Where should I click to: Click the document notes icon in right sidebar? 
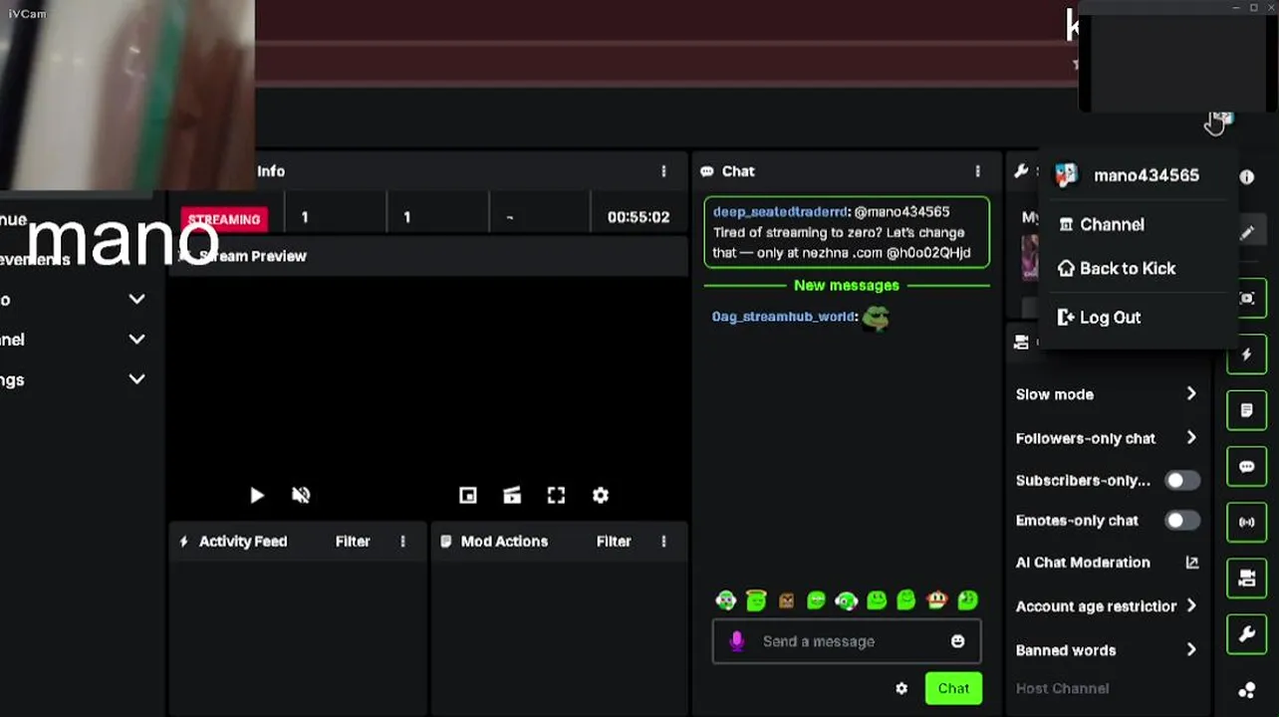pos(1246,410)
